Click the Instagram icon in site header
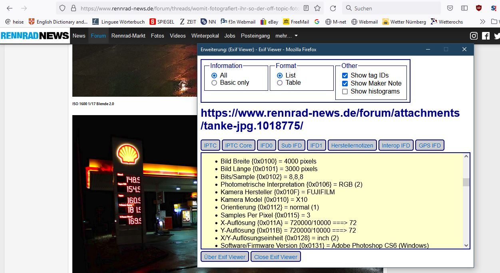Screen dimensions: 500x273 click(x=474, y=36)
